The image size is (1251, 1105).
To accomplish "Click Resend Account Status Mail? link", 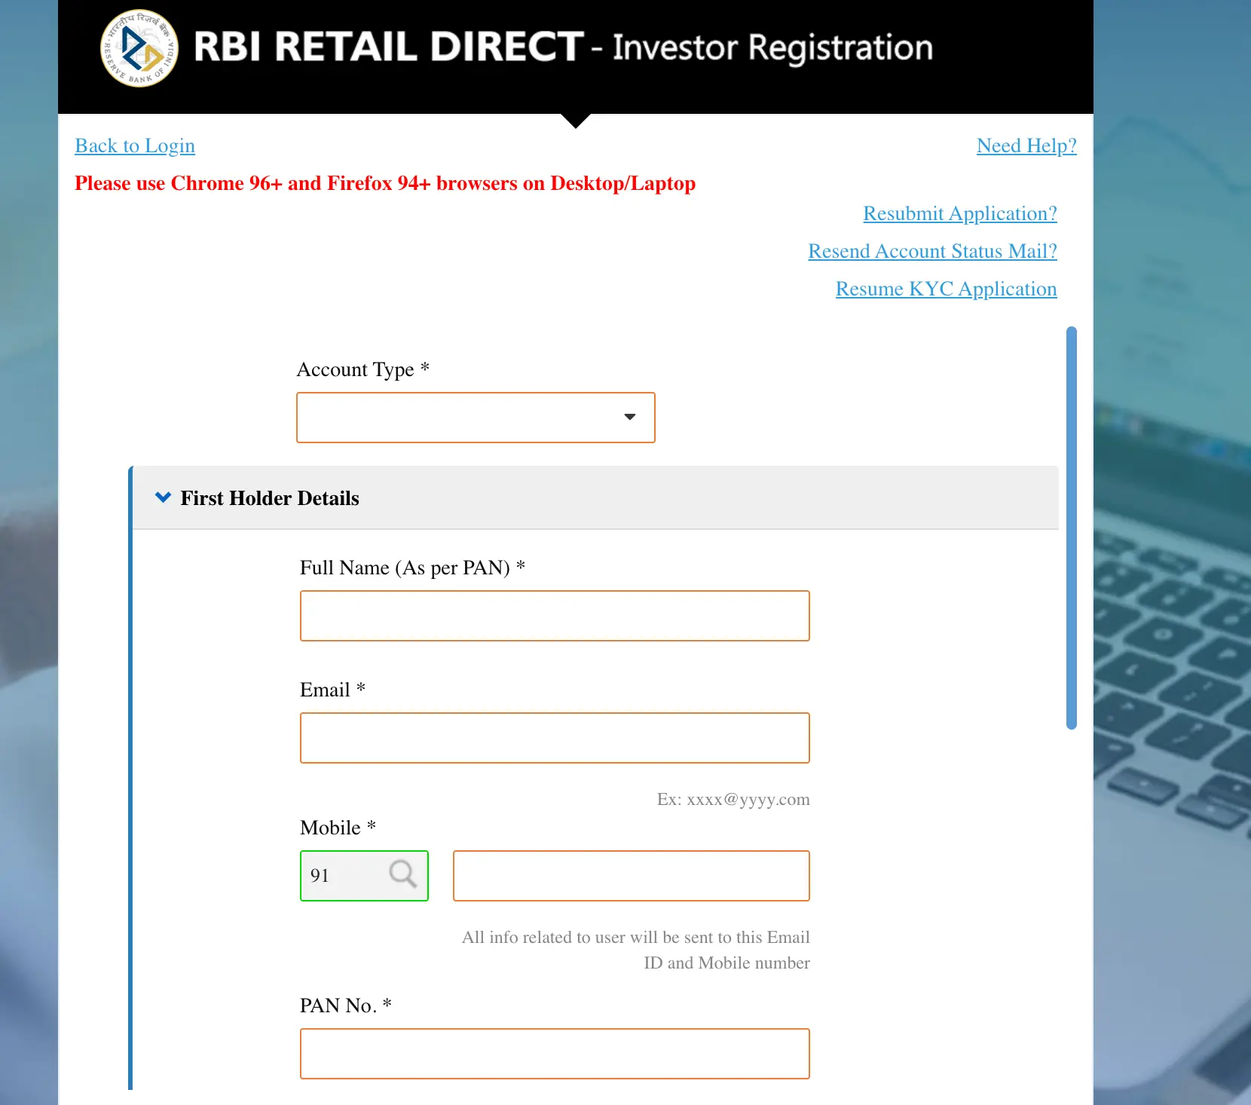I will click(x=932, y=251).
